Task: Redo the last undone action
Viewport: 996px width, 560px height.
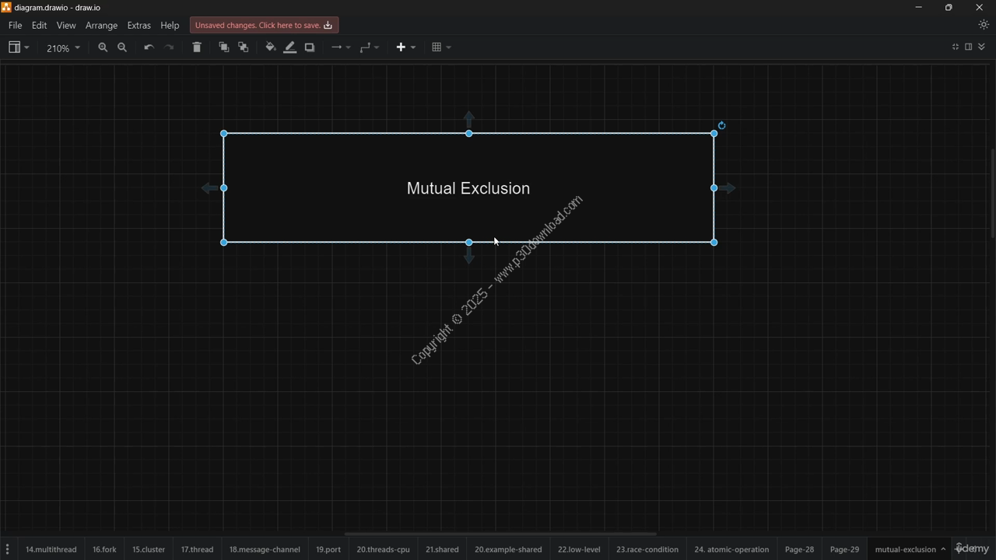Action: (169, 47)
